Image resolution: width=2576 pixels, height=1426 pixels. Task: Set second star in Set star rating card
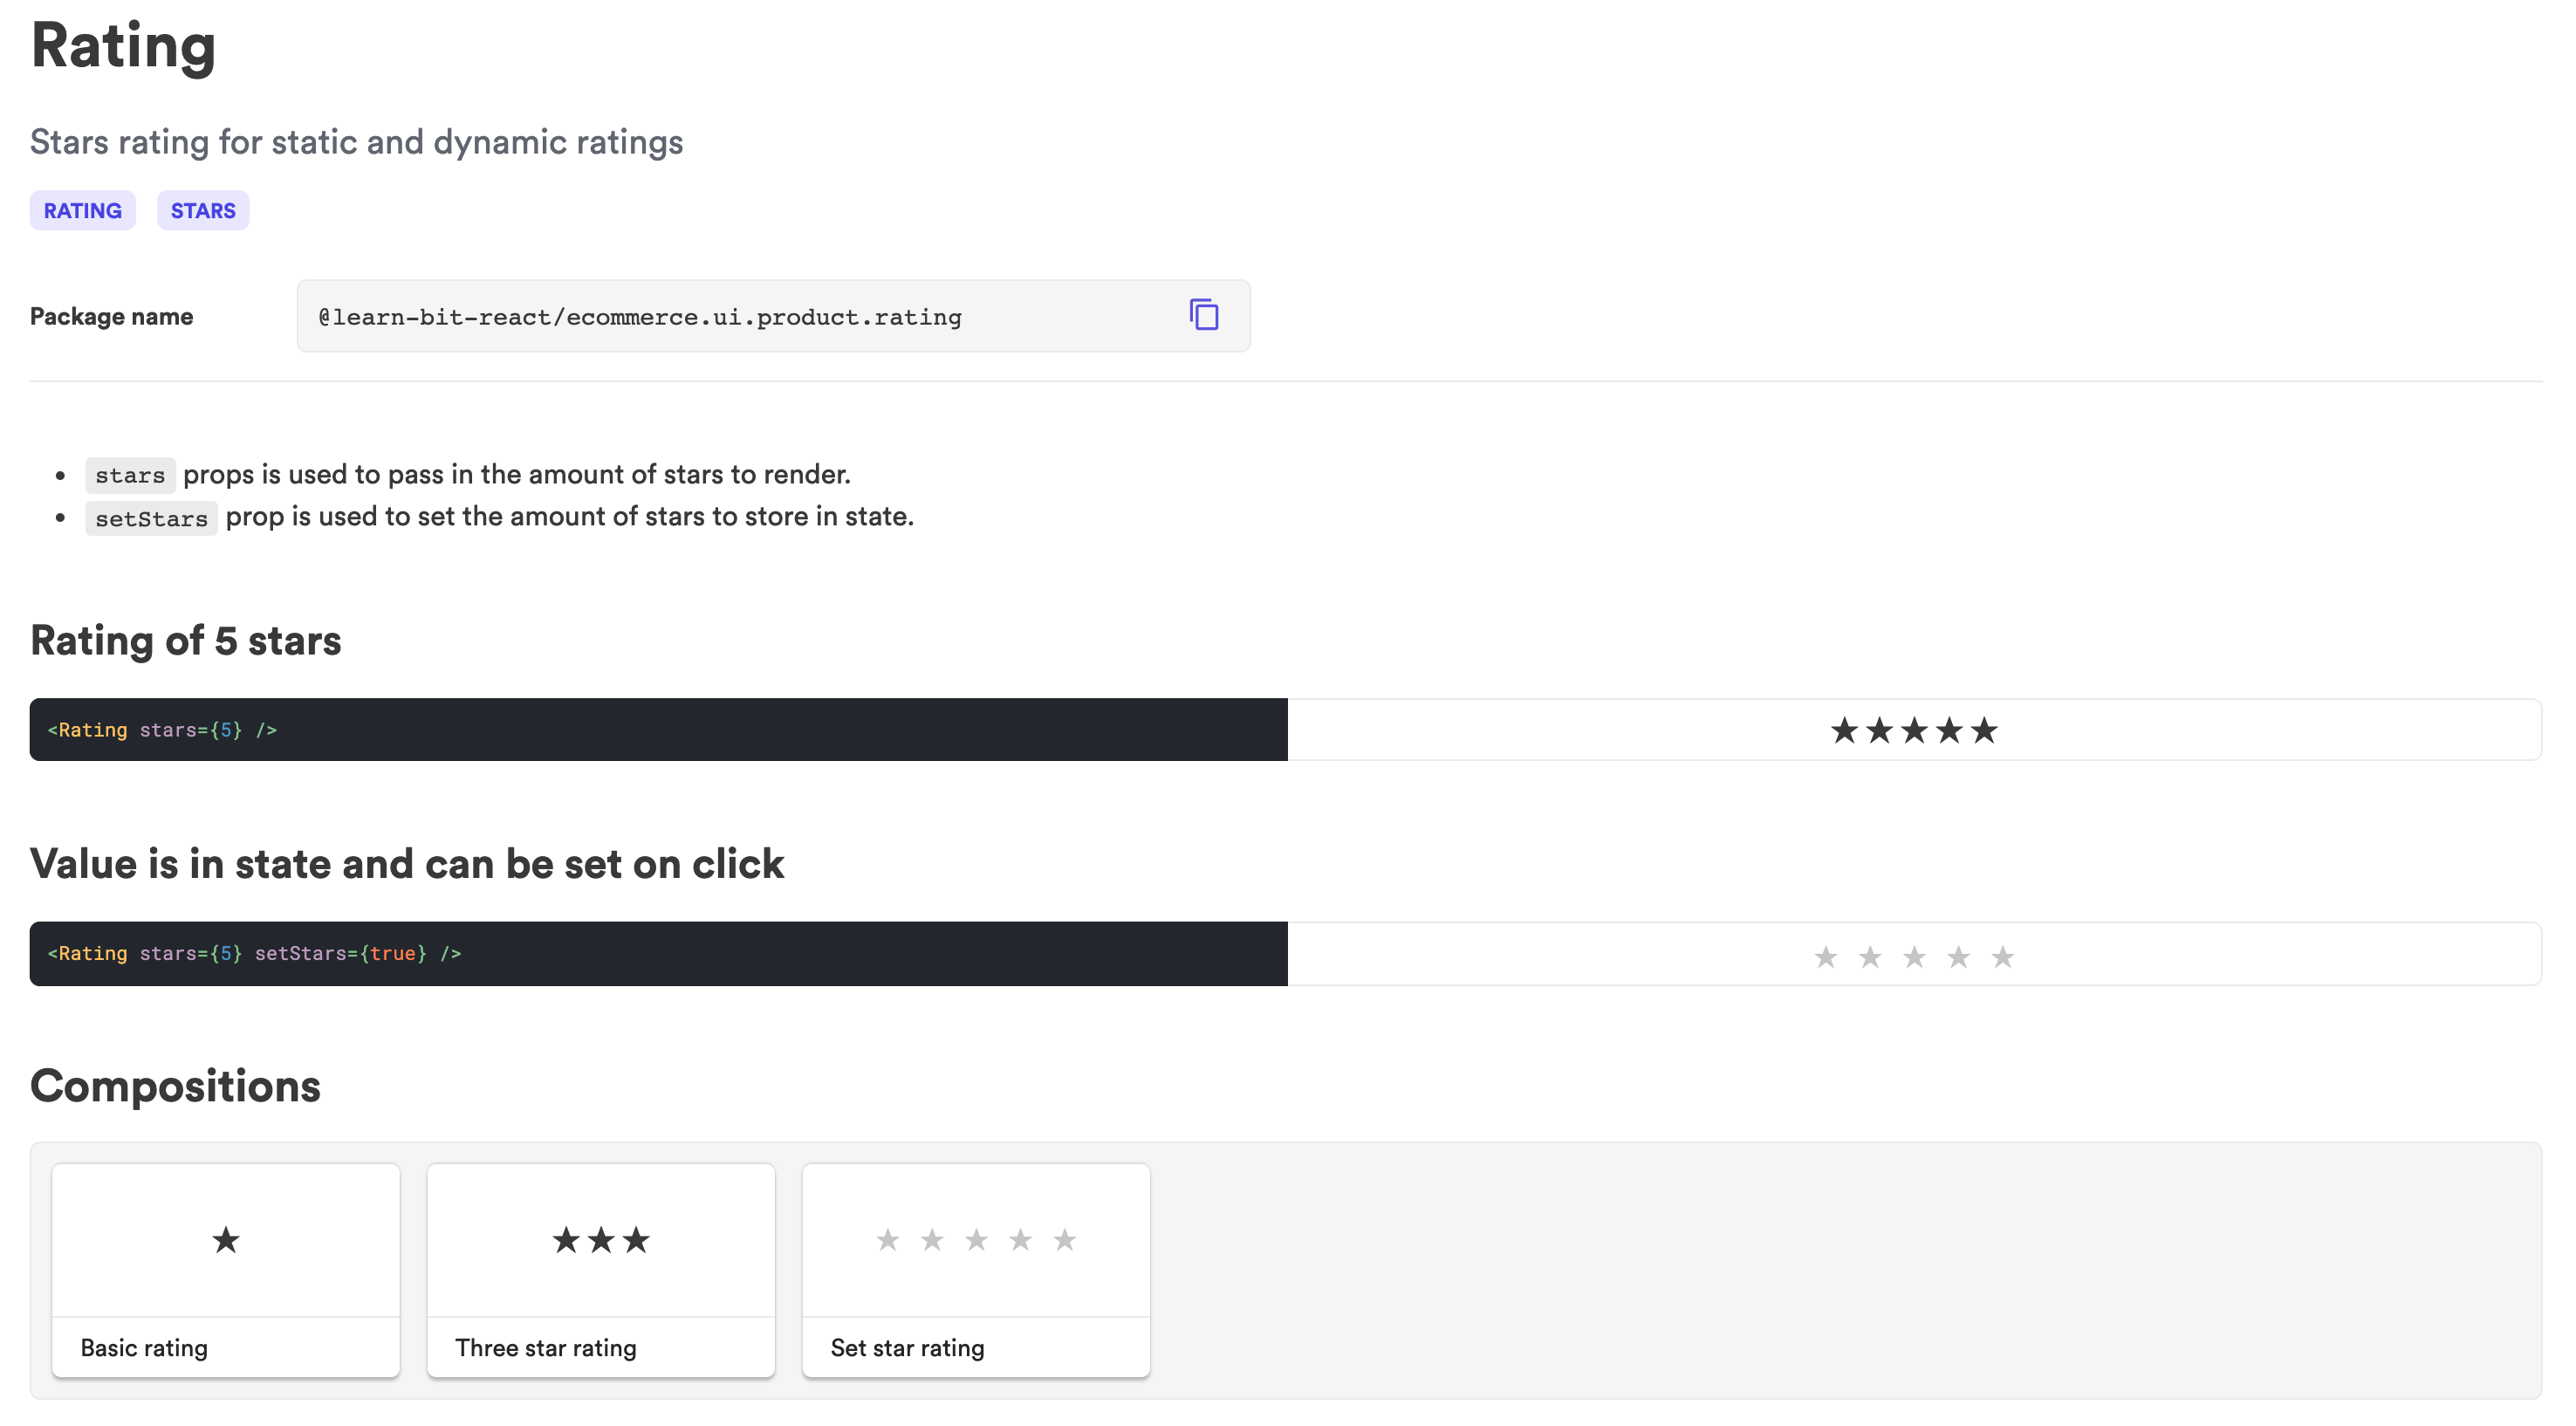coord(931,1240)
